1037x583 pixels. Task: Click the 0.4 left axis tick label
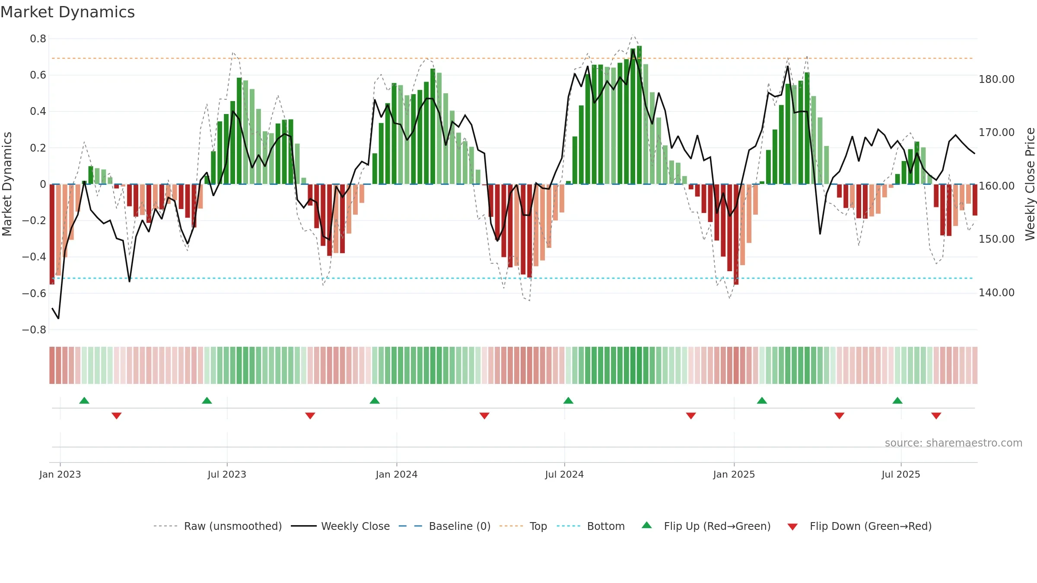point(38,111)
